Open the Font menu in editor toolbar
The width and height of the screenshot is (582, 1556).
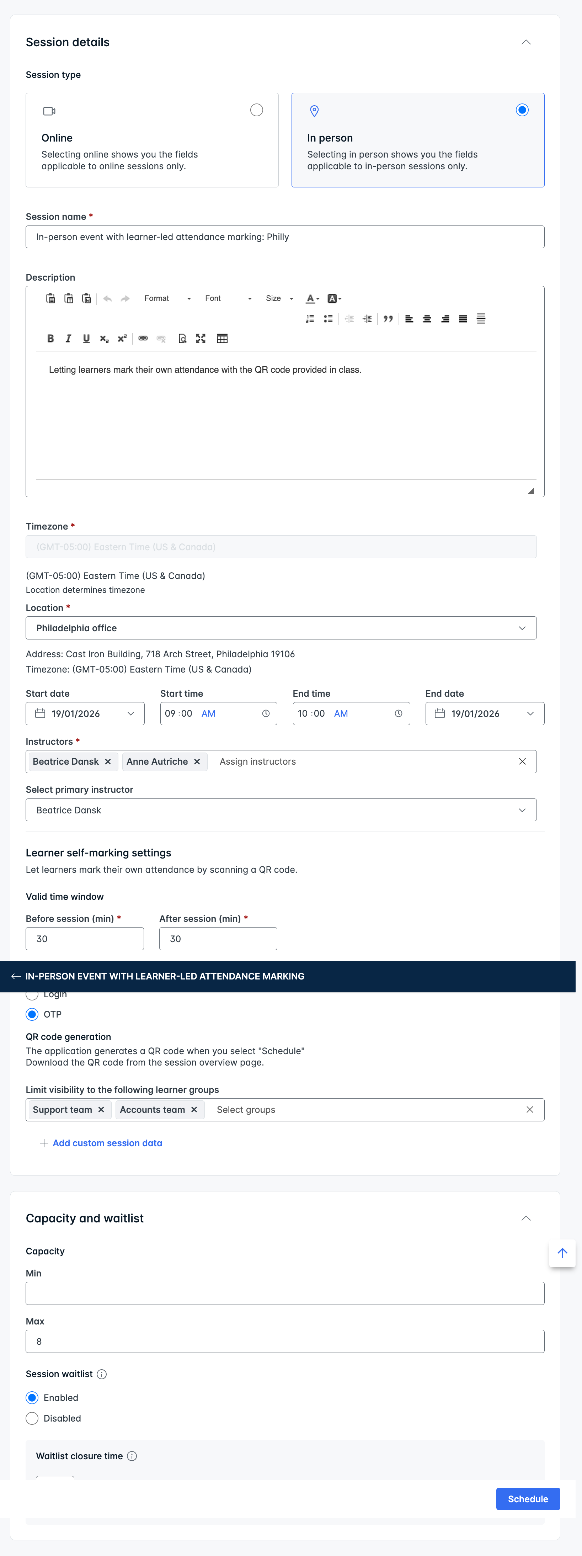click(228, 298)
